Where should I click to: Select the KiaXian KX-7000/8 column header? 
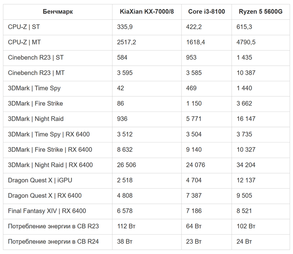click(x=146, y=12)
